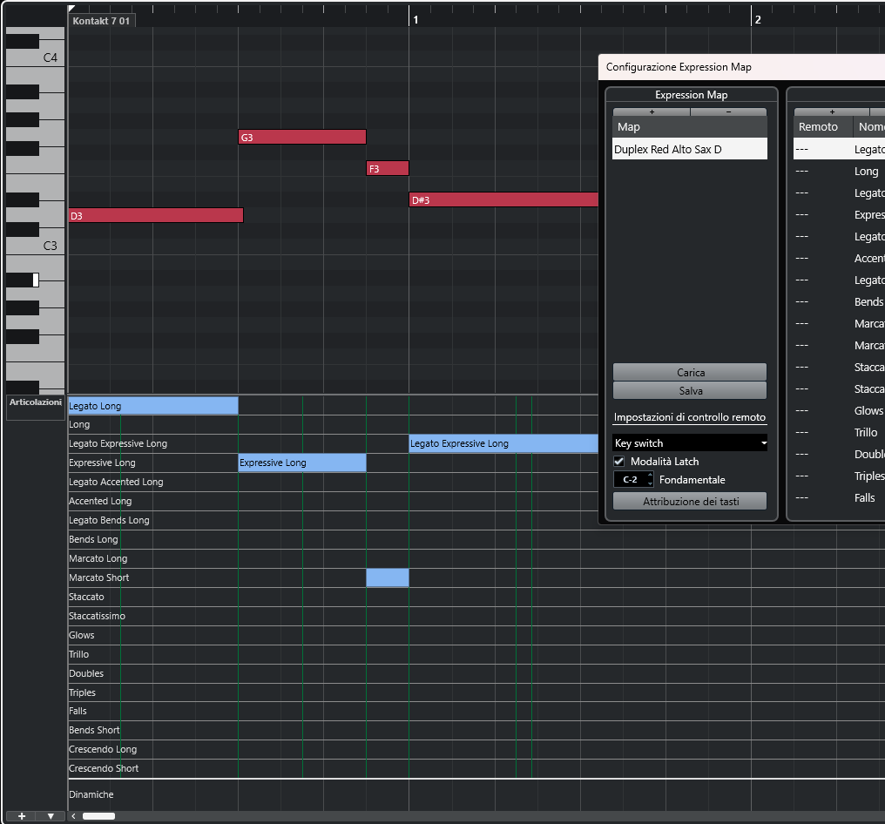The image size is (885, 824).
Task: Select Legato Expressive Long articulation block
Action: pos(503,443)
